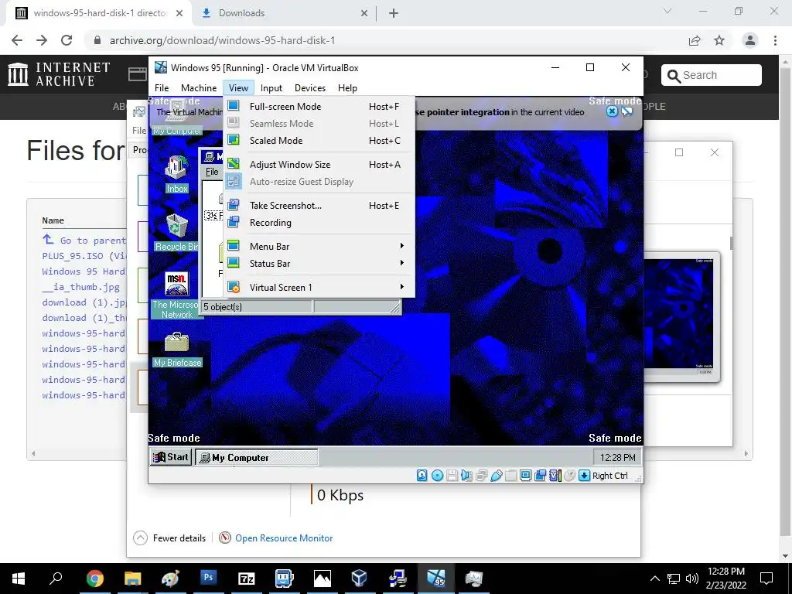
Task: Expand the Virtual Screen 1 submenu
Action: (319, 288)
